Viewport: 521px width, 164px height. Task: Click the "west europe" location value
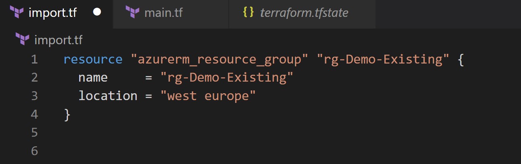point(208,96)
